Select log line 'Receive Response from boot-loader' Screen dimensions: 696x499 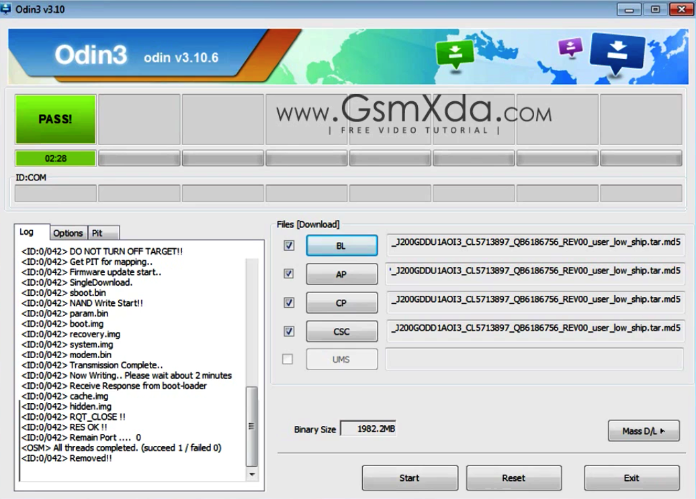pos(114,386)
